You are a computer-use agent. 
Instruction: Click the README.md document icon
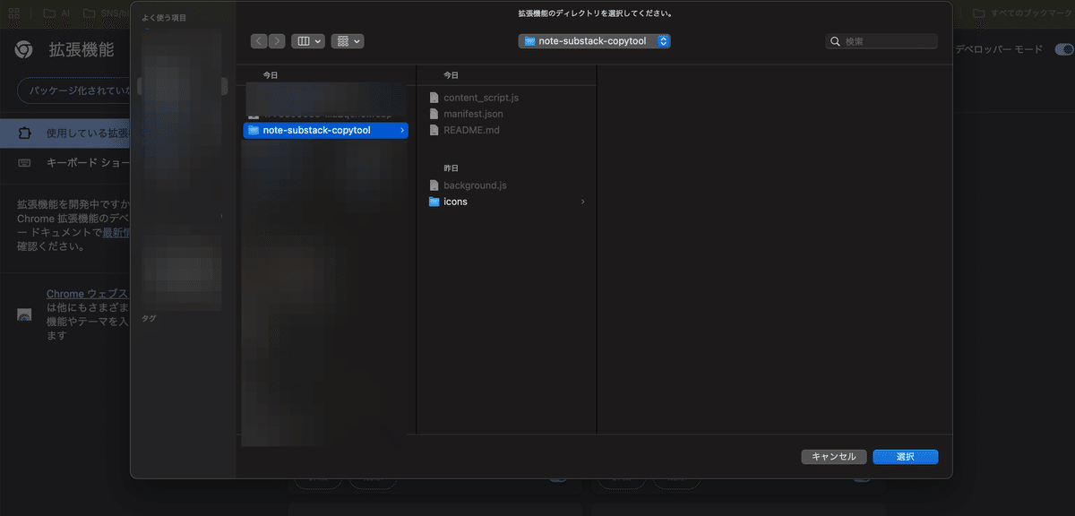pos(434,130)
